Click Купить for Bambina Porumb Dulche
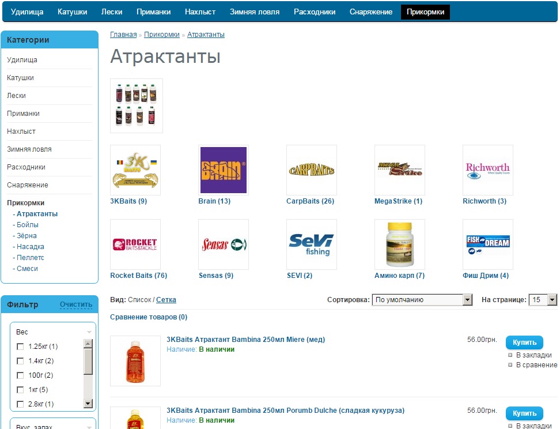Screen dimensions: 560x429 pyautogui.click(x=524, y=413)
